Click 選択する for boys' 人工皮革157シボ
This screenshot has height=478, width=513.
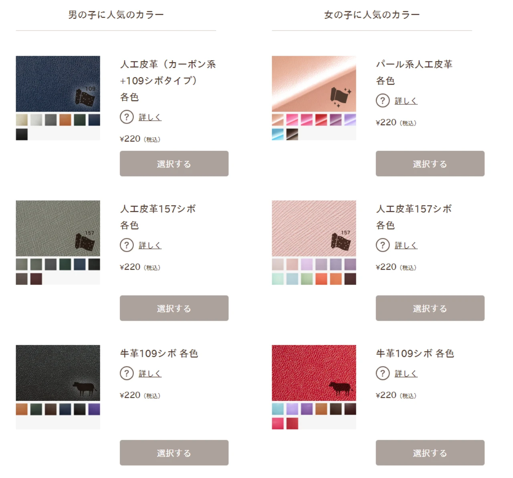pos(174,308)
